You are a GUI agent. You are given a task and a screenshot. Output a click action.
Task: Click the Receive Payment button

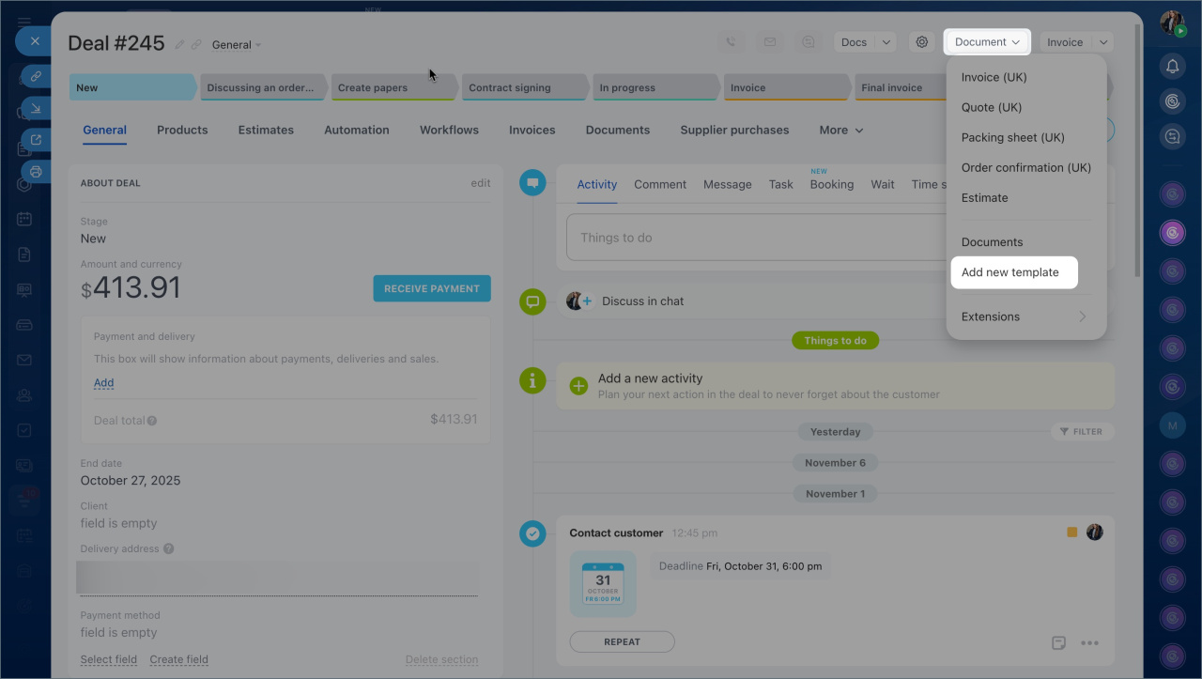(x=432, y=288)
